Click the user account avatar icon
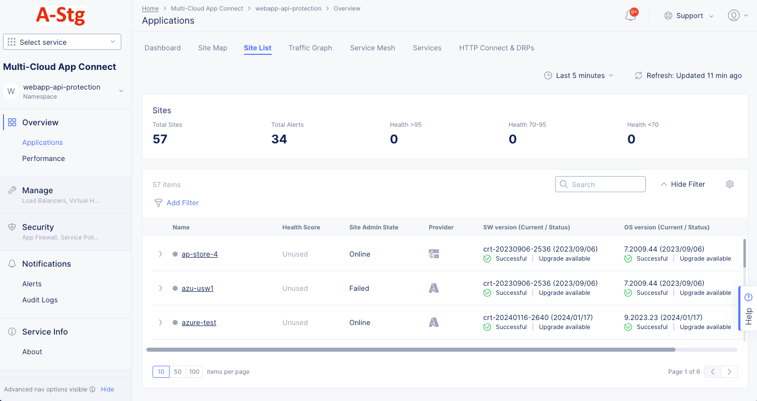757x401 pixels. [x=733, y=16]
